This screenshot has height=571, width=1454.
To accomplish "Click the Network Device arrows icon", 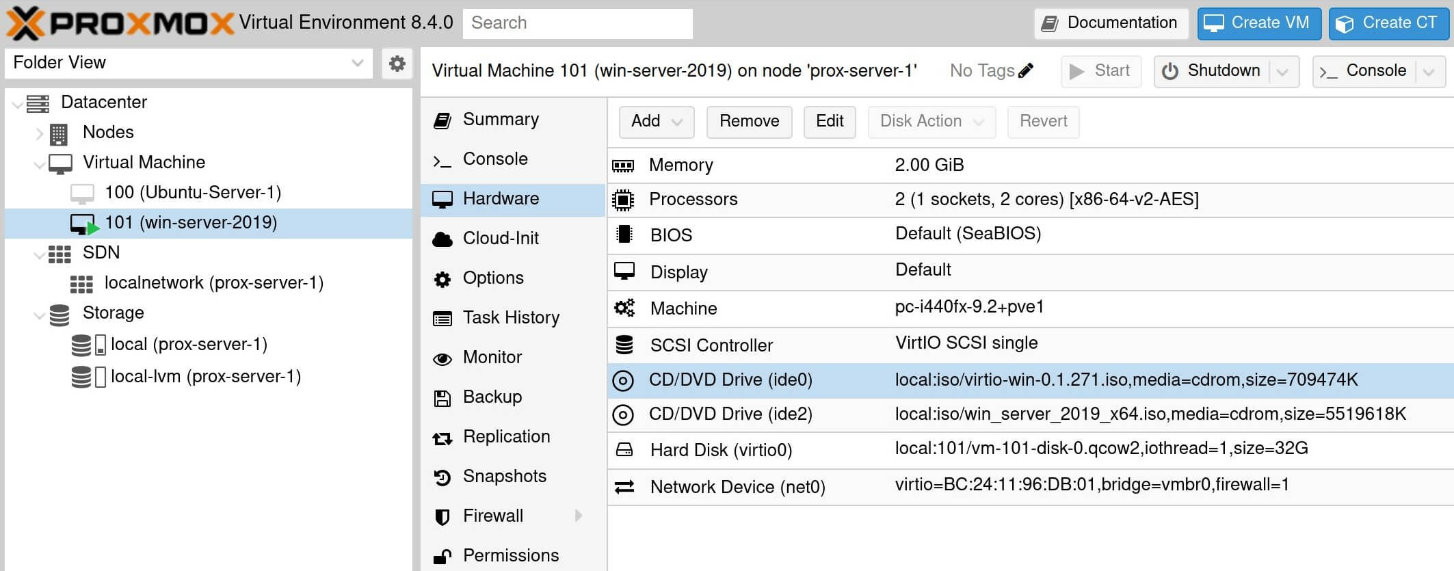I will (x=624, y=487).
